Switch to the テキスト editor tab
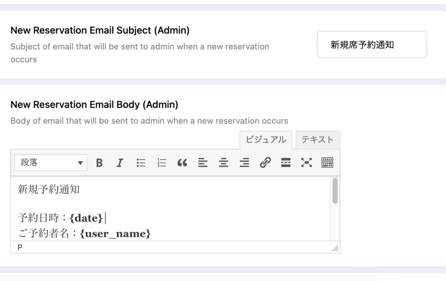Image resolution: width=446 pixels, height=281 pixels. click(x=318, y=140)
